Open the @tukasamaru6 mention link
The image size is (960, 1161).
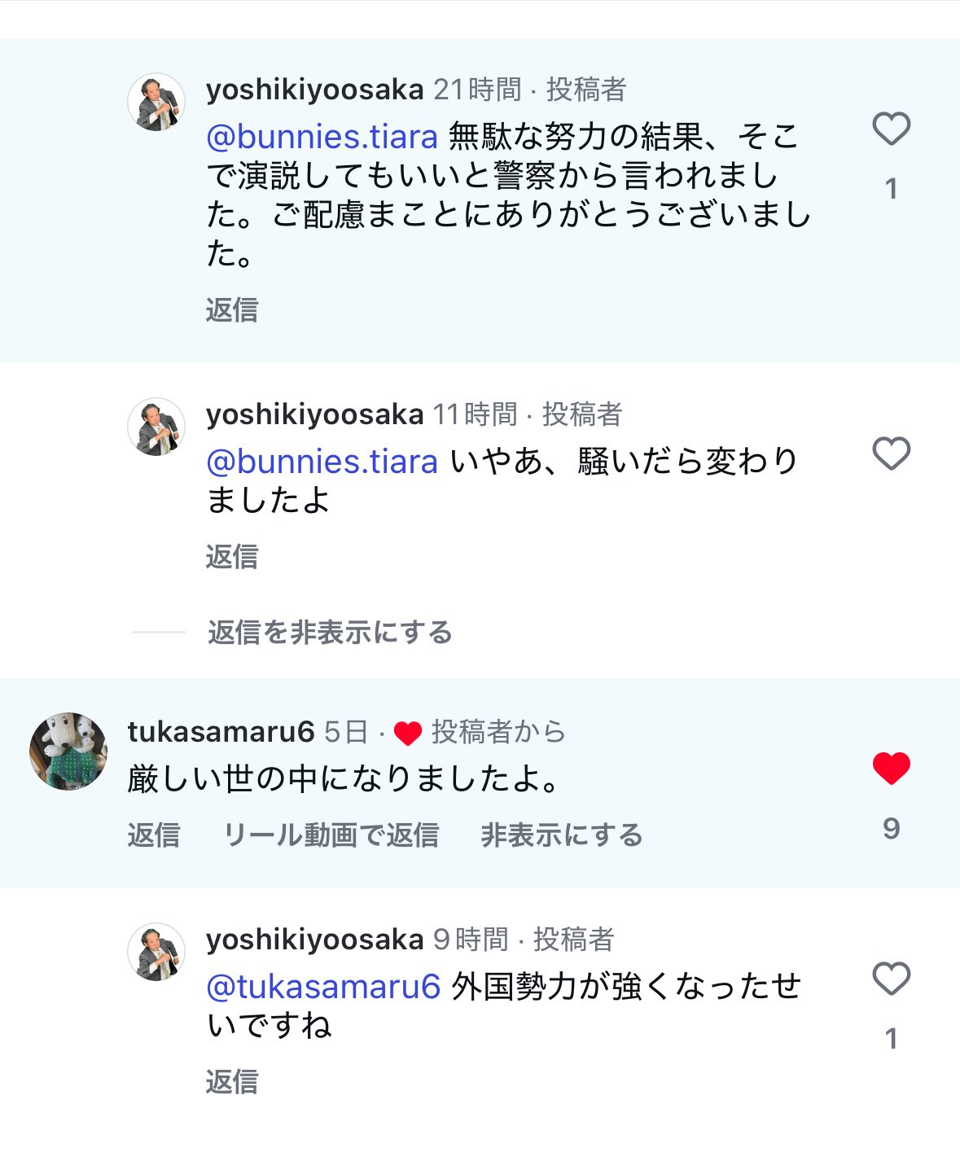coord(323,987)
